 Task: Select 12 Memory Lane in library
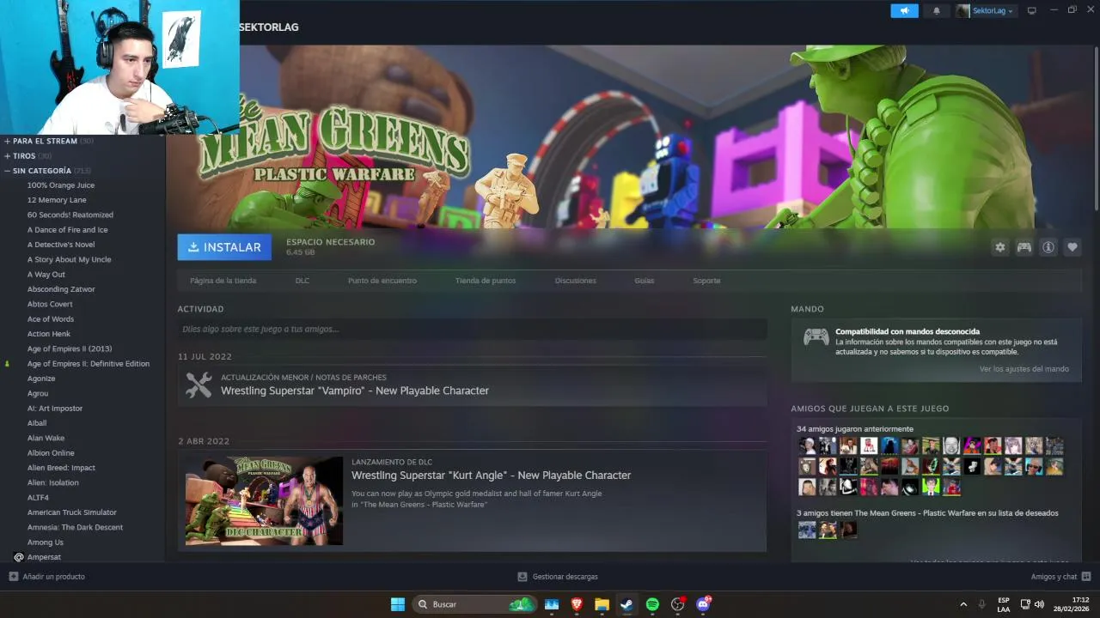pos(57,200)
